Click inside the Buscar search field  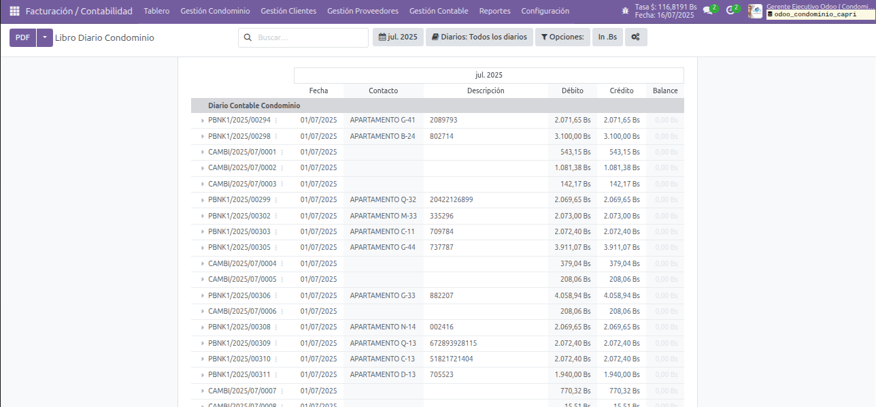tap(303, 37)
